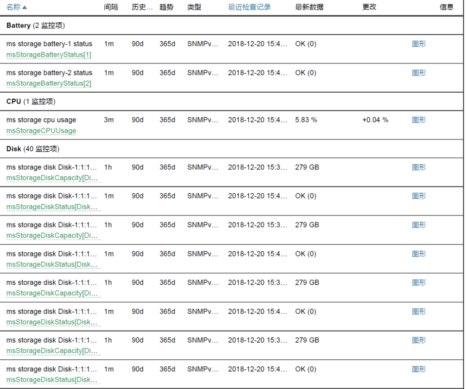Select the Disk (40 监控项) group header
467x389 pixels.
click(x=33, y=149)
